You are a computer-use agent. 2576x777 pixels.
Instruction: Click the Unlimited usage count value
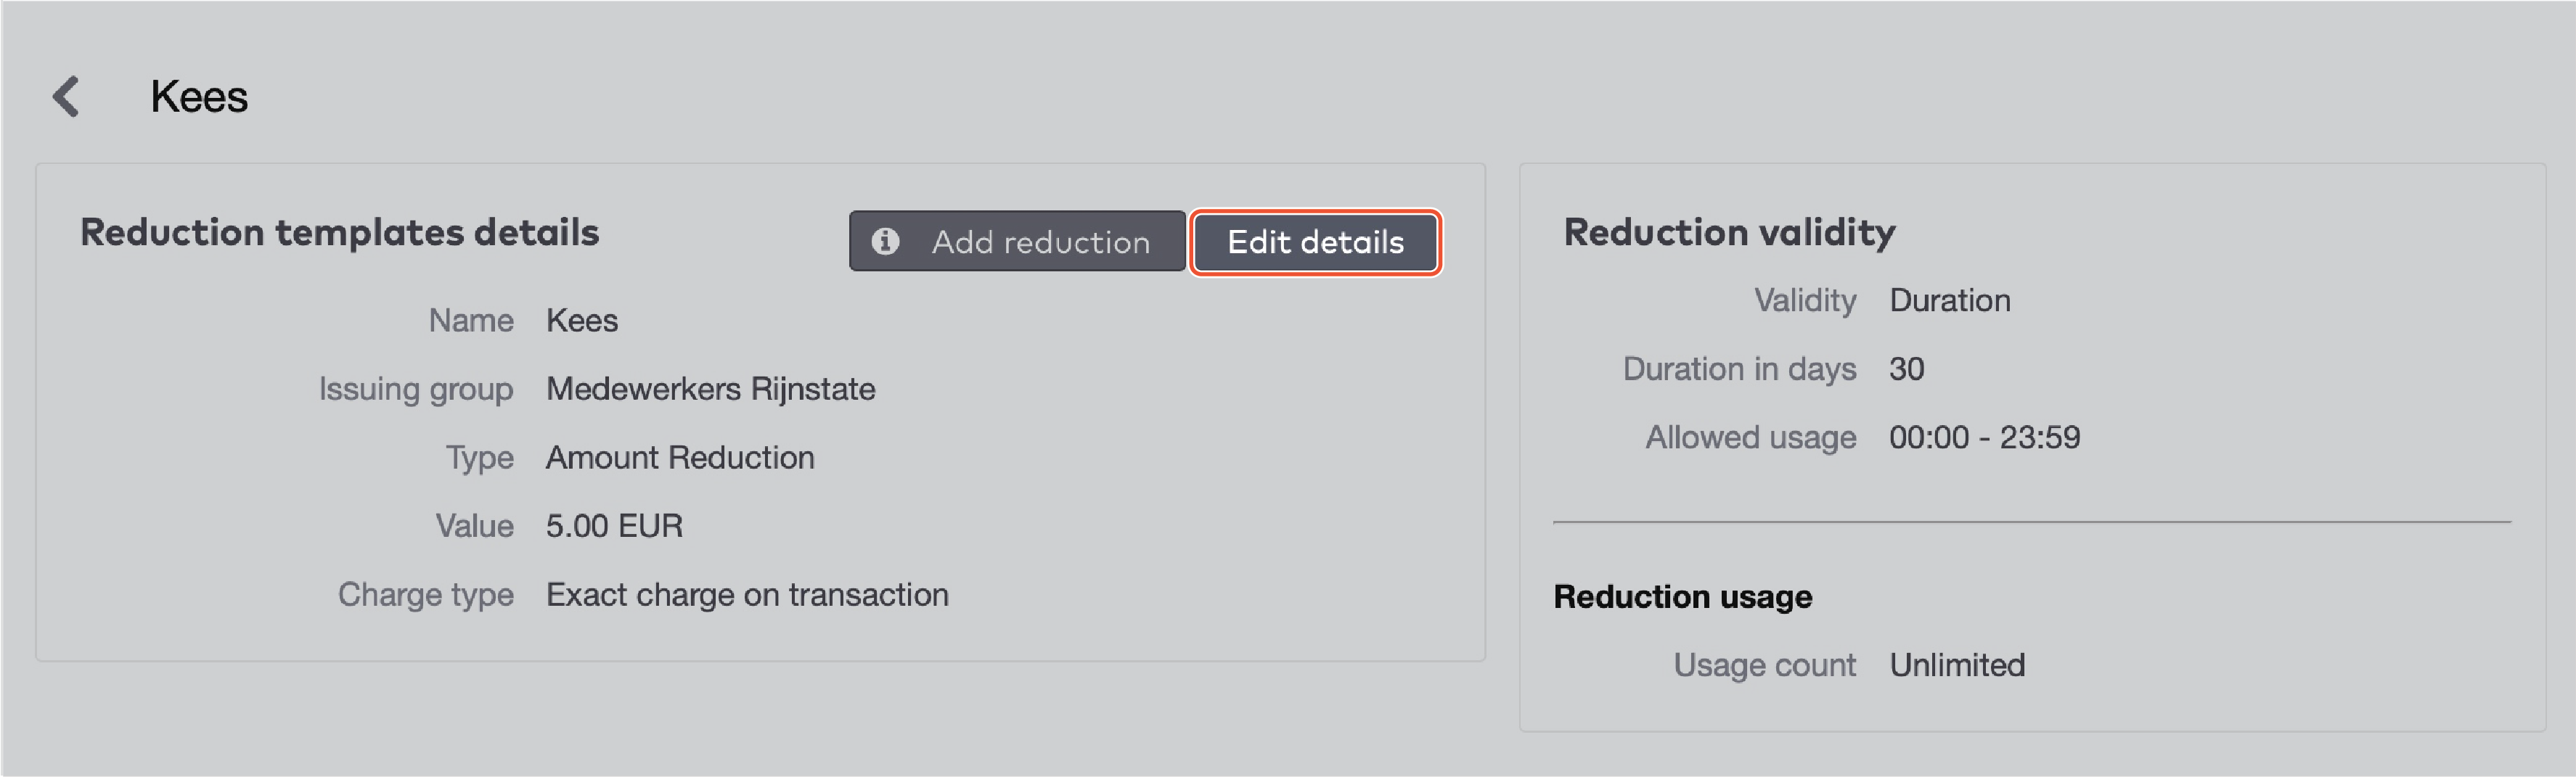click(1957, 664)
